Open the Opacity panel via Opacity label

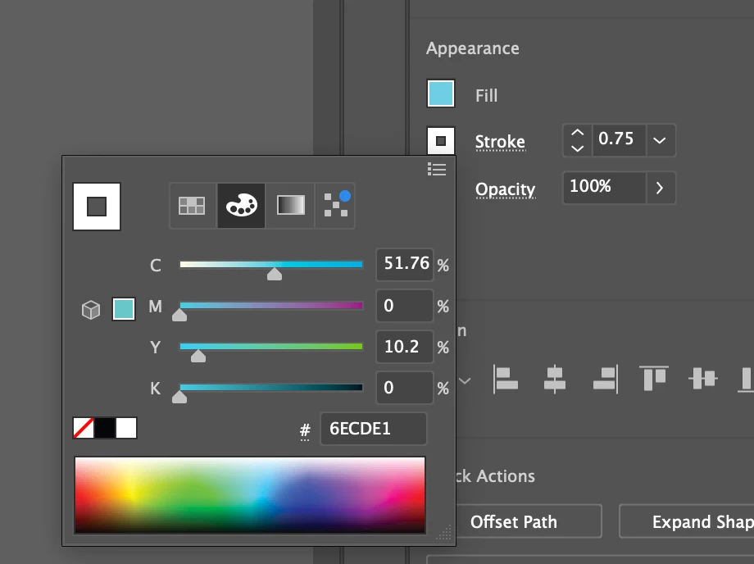coord(506,189)
